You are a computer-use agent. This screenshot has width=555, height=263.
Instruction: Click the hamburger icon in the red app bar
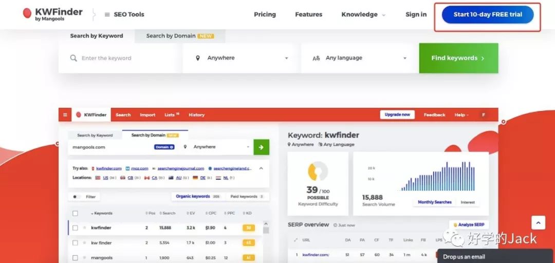coord(65,115)
